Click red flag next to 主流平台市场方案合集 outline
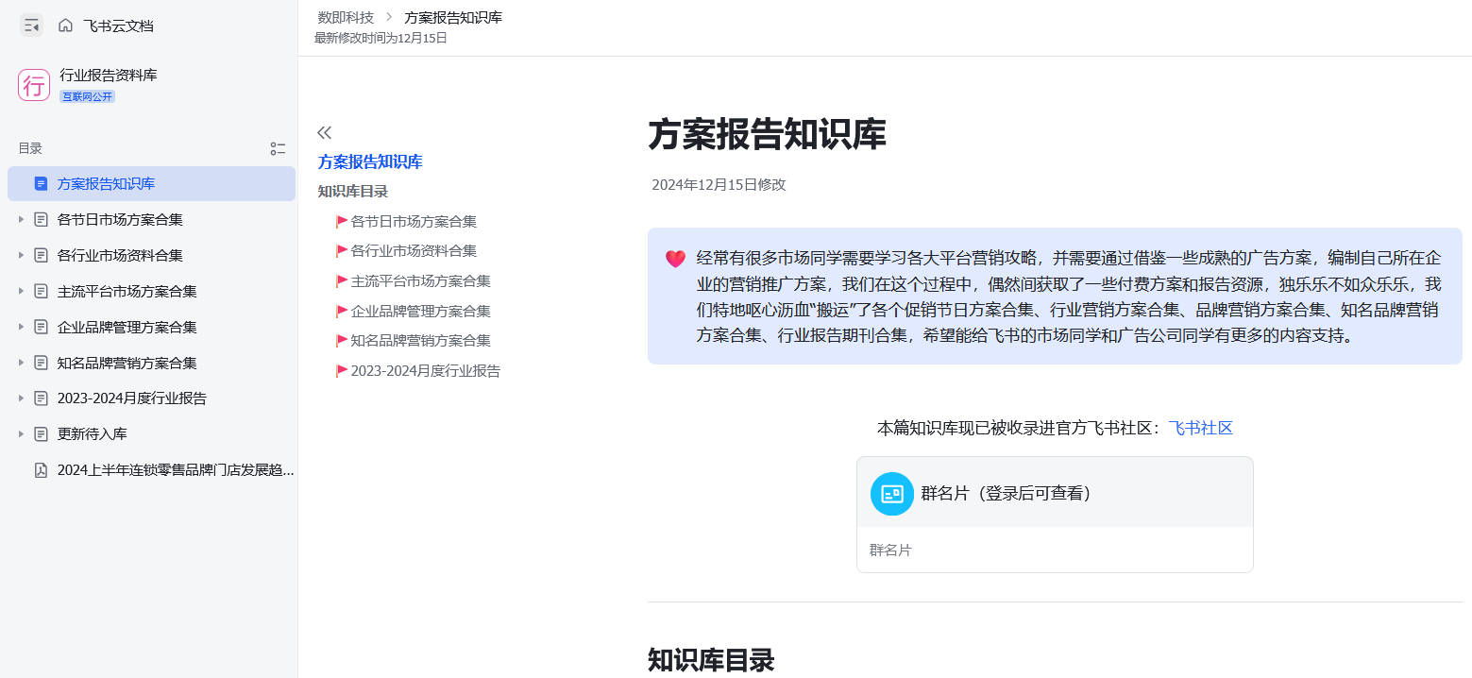The image size is (1472, 678). (x=342, y=281)
